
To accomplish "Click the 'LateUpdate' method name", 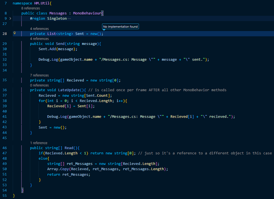I will [69, 90].
